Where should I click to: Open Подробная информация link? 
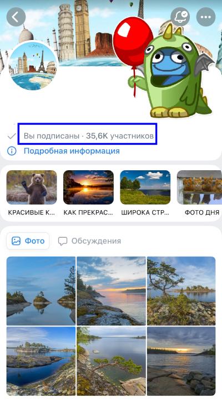pos(72,151)
